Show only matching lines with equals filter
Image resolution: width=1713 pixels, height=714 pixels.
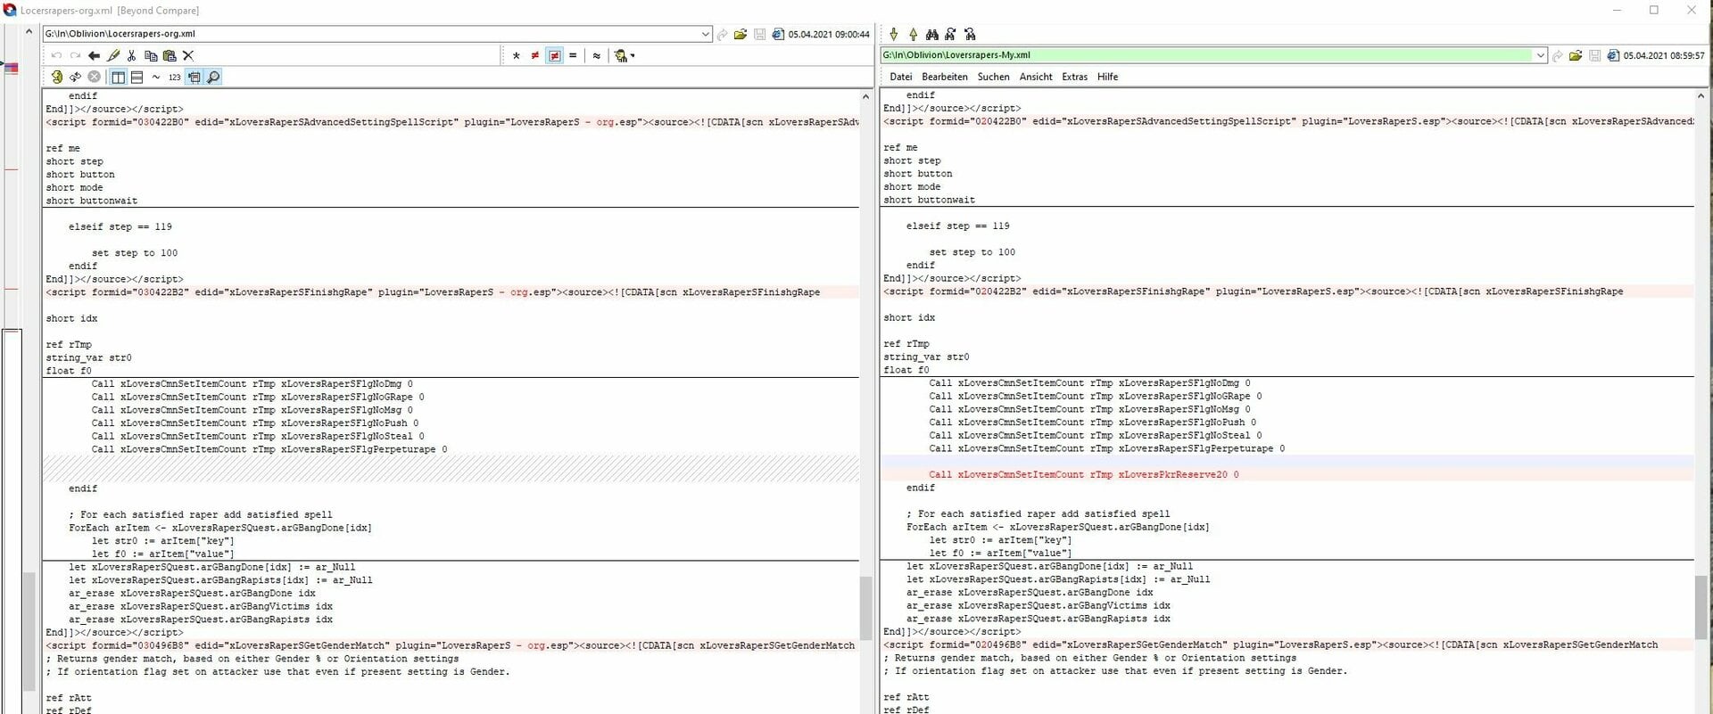(573, 55)
